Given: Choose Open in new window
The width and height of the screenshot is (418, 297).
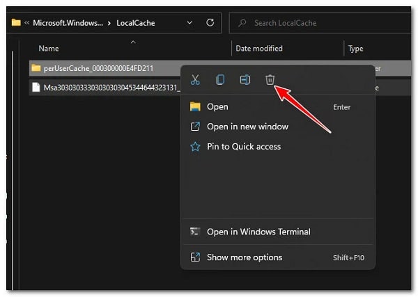Looking at the screenshot, I should pos(247,127).
